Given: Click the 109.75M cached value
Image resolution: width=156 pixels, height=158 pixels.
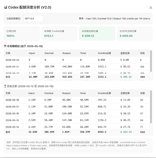Looking at the screenshot, I should point(50,67).
